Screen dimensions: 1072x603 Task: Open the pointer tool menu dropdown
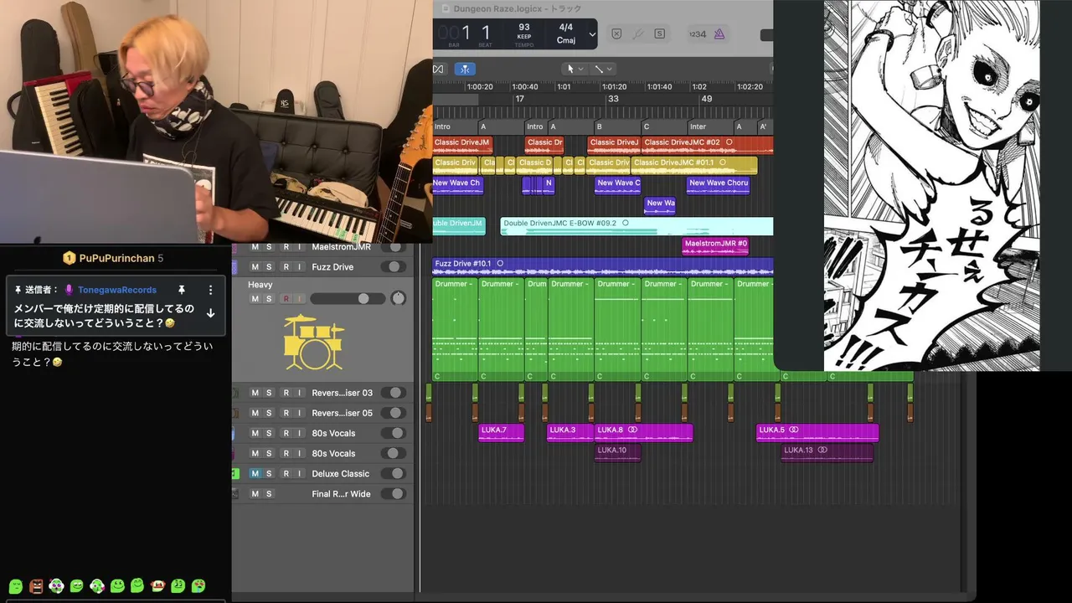tap(580, 69)
